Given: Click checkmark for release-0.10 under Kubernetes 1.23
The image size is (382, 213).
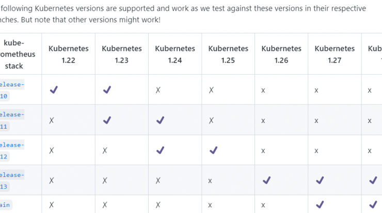Looking at the screenshot, I should coord(107,90).
